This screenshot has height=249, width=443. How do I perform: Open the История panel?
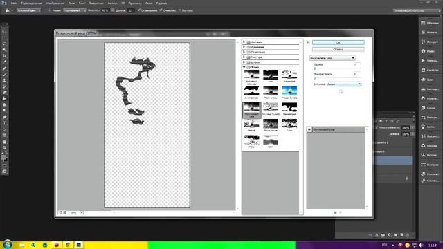tap(430, 41)
